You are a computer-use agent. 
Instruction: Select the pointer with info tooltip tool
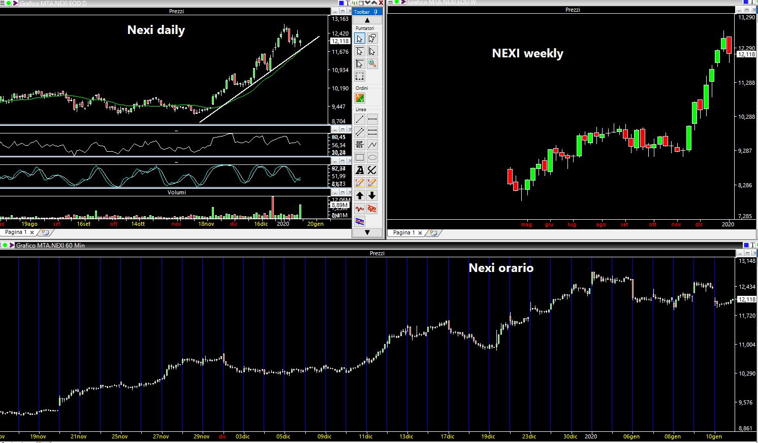[372, 39]
